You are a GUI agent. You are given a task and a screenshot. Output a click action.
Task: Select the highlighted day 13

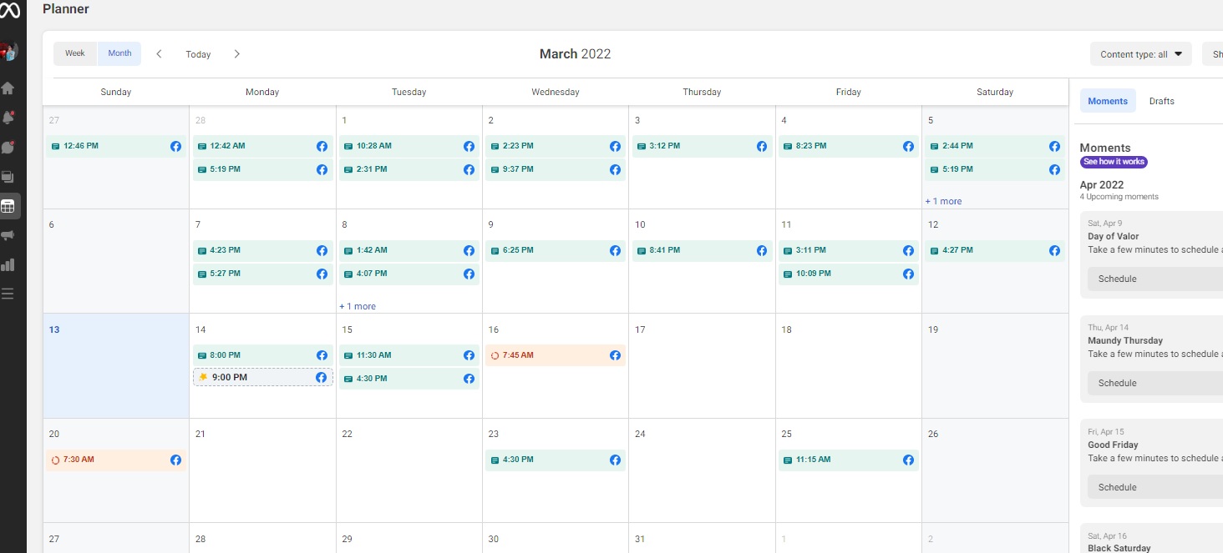point(116,366)
